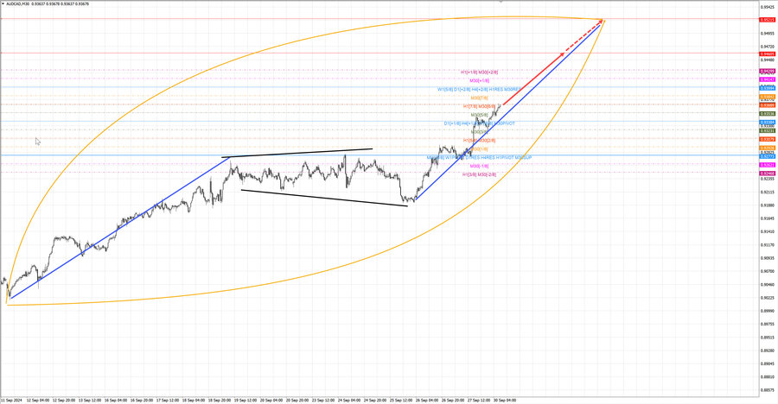Click the 0.88575 price scale label
The height and width of the screenshot is (404, 778).
767,390
